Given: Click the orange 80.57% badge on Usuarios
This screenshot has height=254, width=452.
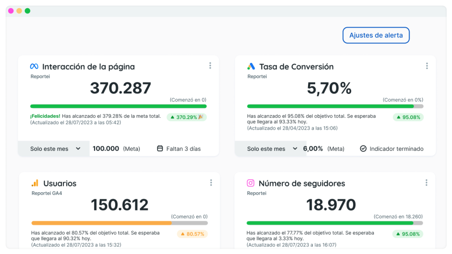Looking at the screenshot, I should click(192, 234).
